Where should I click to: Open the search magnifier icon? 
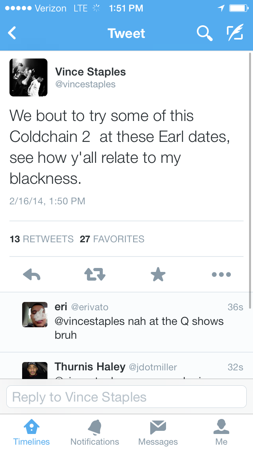[x=204, y=33]
